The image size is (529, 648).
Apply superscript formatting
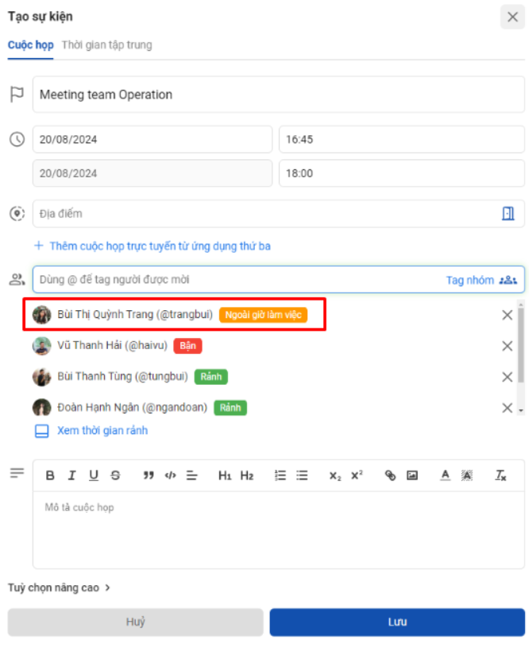pos(357,475)
